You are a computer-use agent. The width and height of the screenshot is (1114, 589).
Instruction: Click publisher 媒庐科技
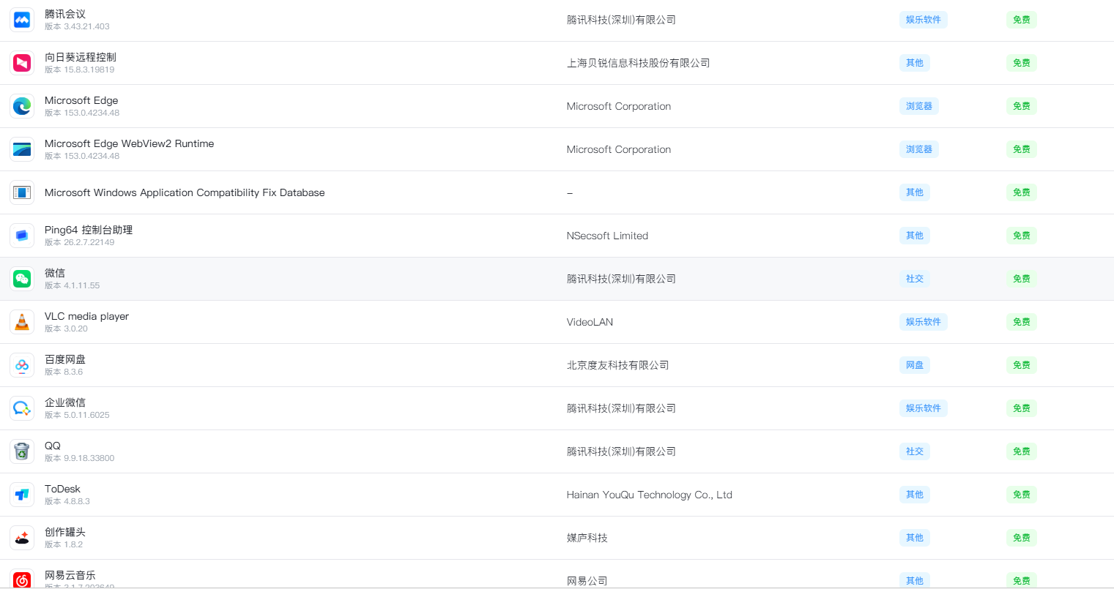[x=587, y=538]
